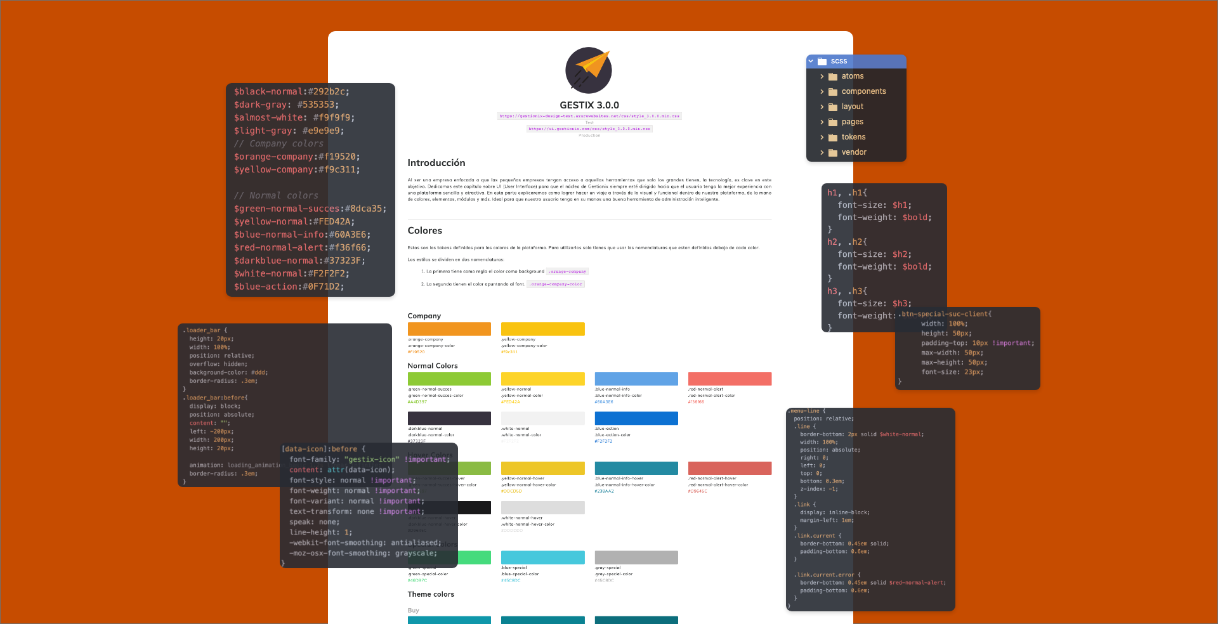Pick the red-normal-alert-hover color swatch
This screenshot has width=1218, height=624.
pyautogui.click(x=730, y=468)
